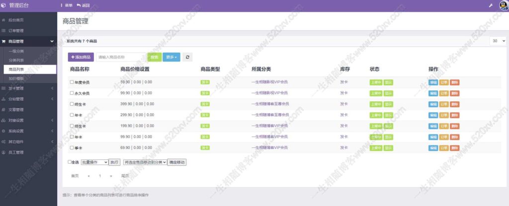Open the 更多 dropdown button
509x206 pixels.
171,57
